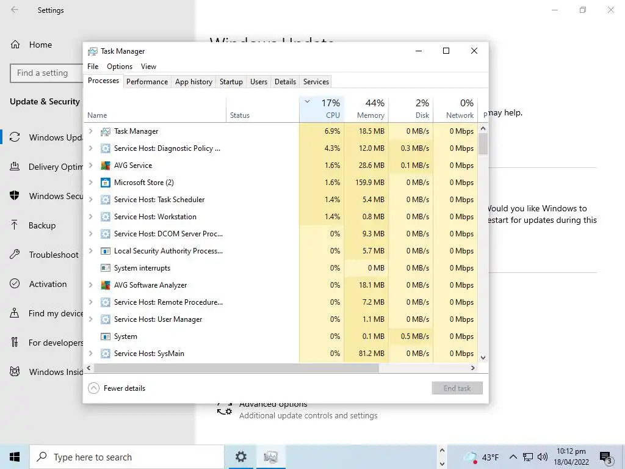Click the Delivery Optimization icon in Settings
Image resolution: width=625 pixels, height=469 pixels.
(15, 167)
